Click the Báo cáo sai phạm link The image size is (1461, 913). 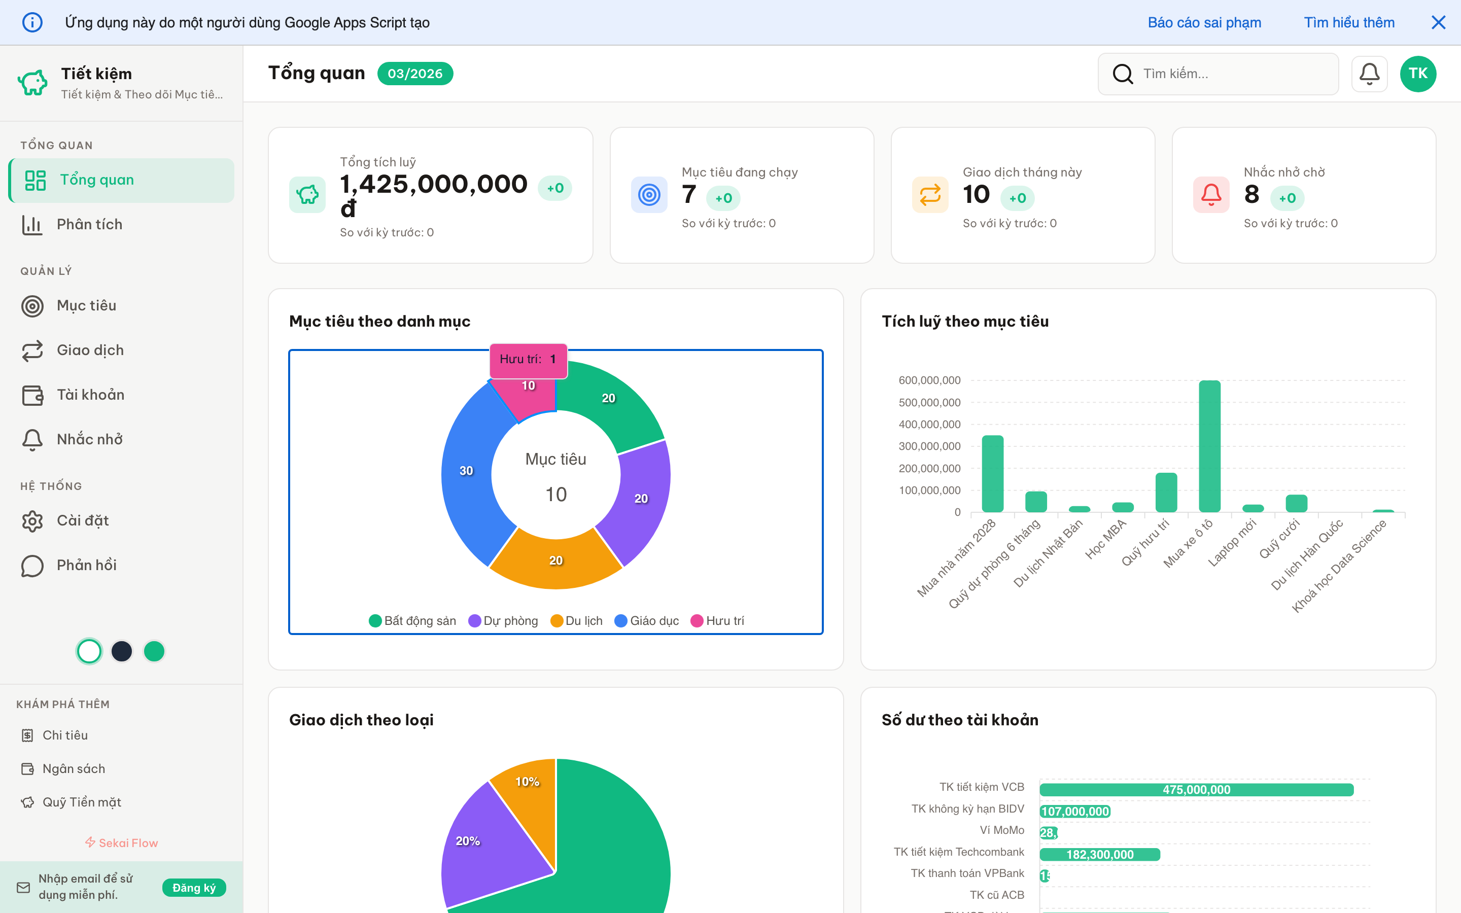[1204, 22]
